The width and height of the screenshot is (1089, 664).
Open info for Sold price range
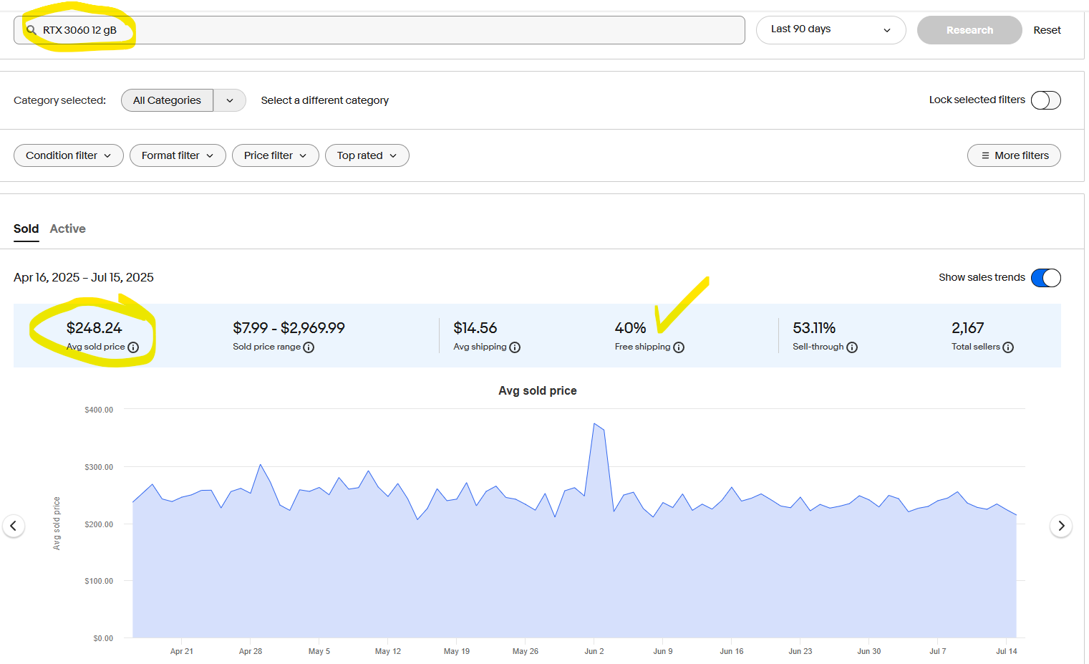pos(309,347)
